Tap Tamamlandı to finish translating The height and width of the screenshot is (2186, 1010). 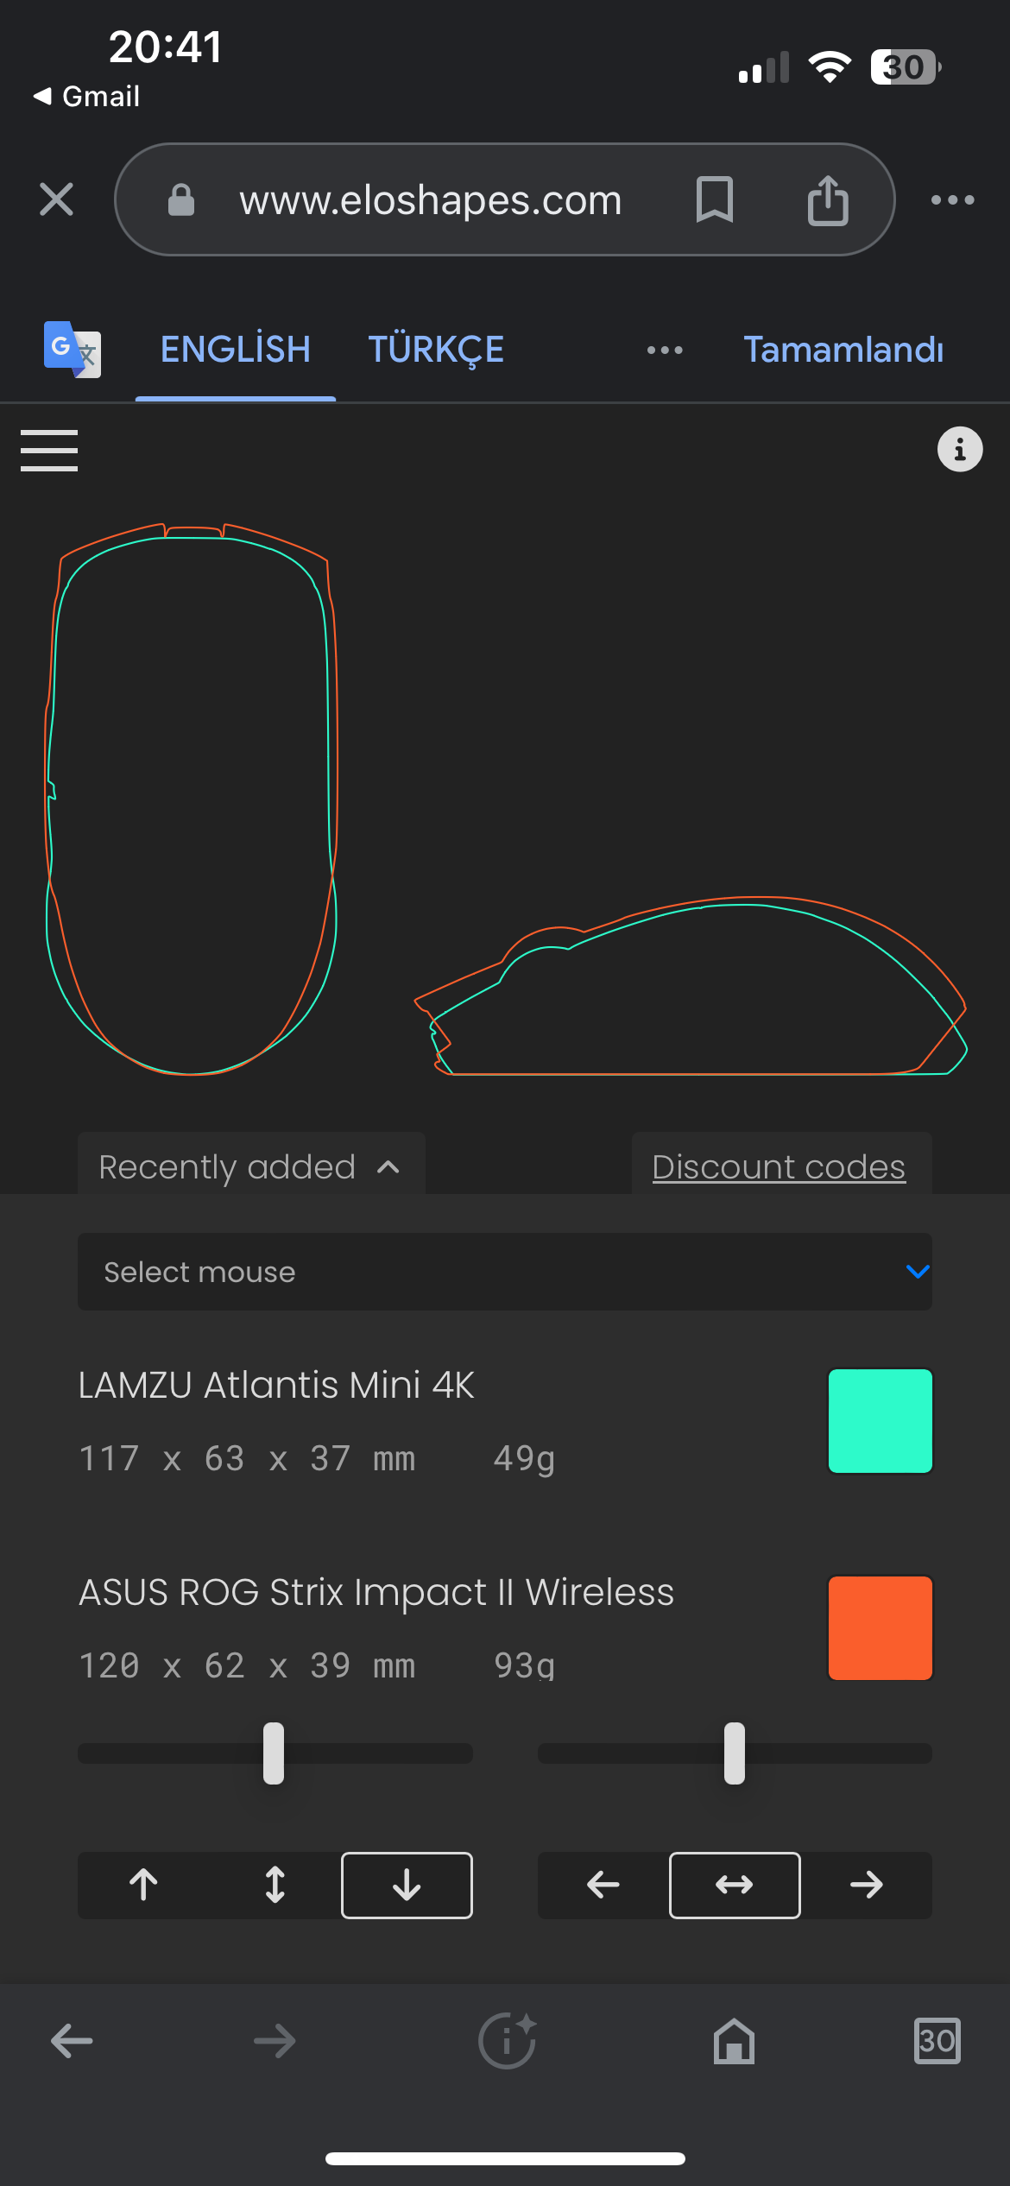pos(843,350)
